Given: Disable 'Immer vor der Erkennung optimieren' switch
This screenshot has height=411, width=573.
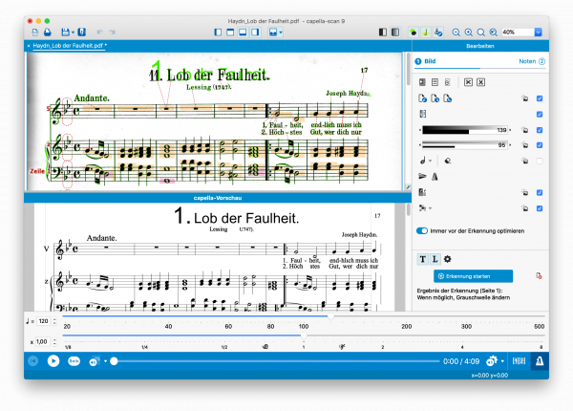Looking at the screenshot, I should click(x=423, y=230).
